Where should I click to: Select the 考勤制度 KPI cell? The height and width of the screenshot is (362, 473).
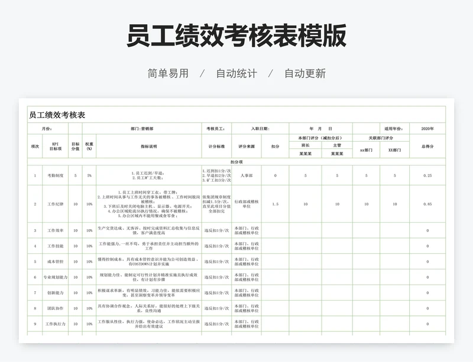55,175
